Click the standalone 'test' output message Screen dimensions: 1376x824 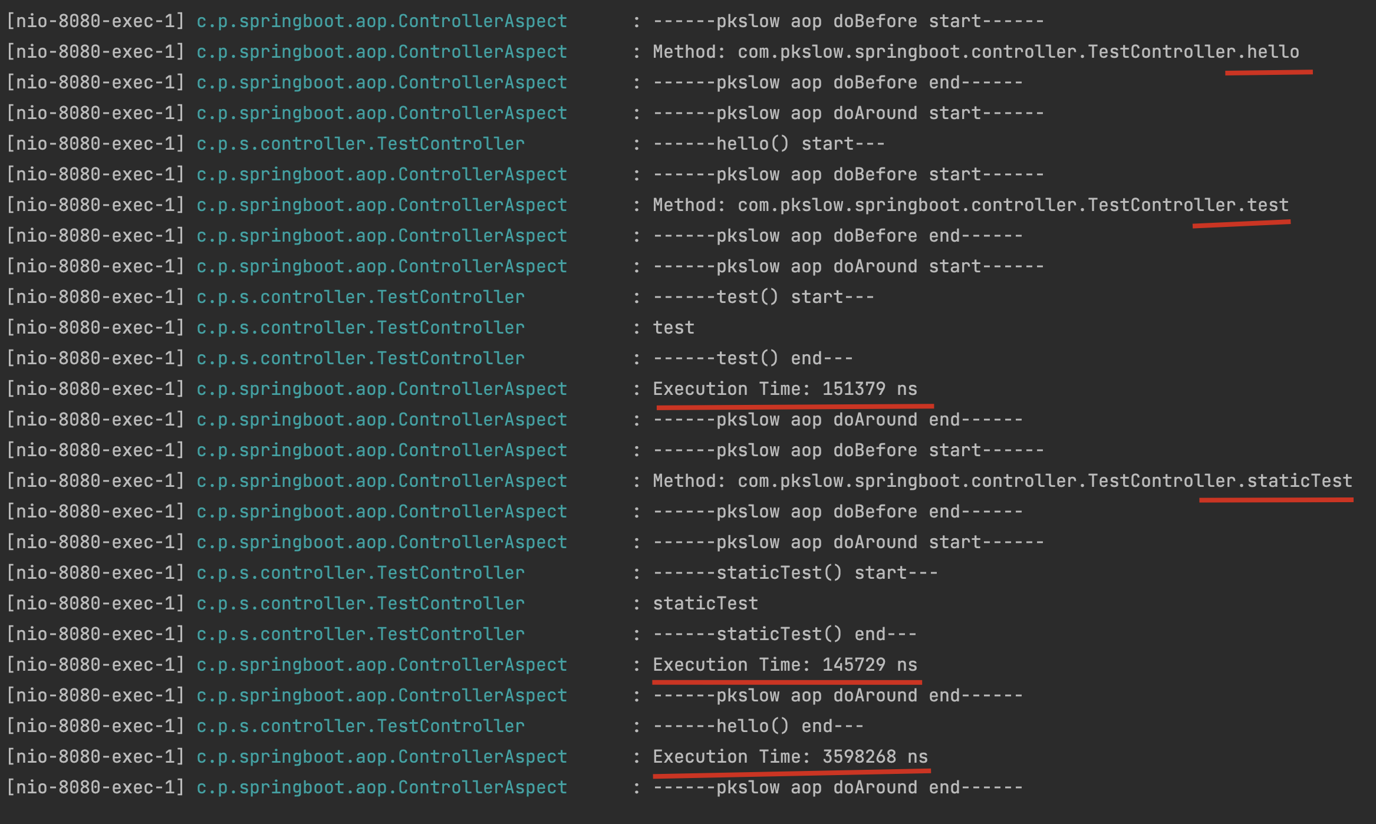[x=673, y=328]
